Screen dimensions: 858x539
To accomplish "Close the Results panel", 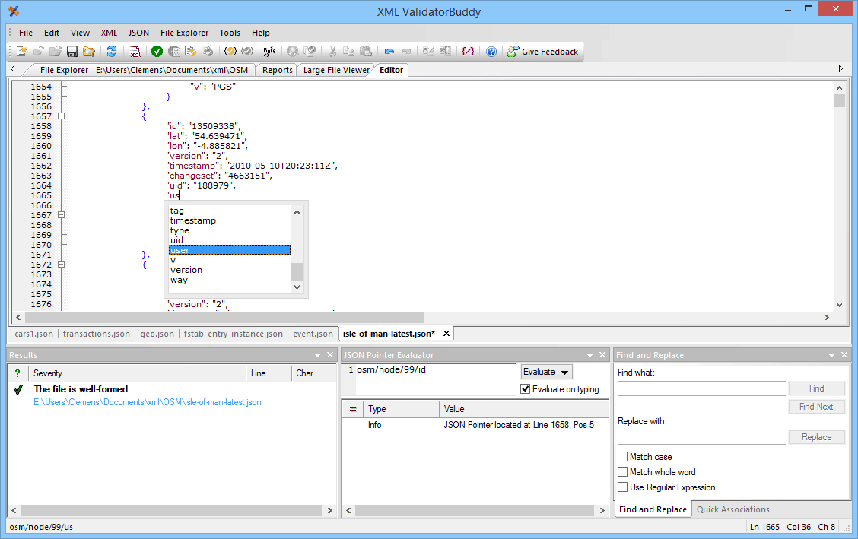I will (x=330, y=355).
